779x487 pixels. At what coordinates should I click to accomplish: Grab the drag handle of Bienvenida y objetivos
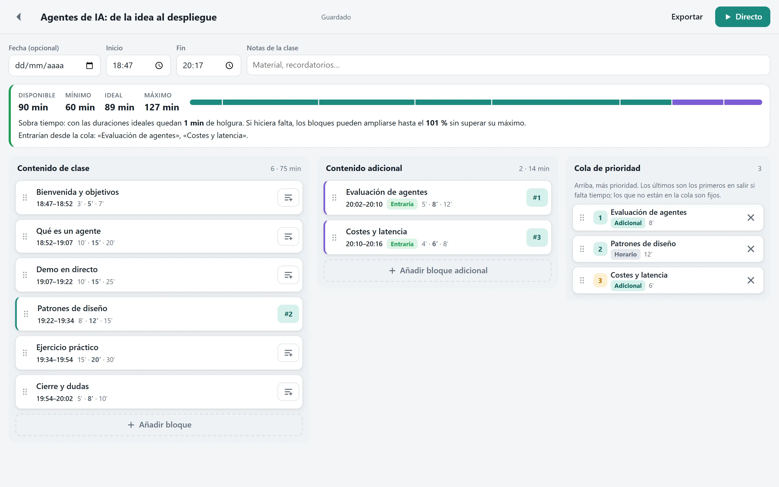25,198
